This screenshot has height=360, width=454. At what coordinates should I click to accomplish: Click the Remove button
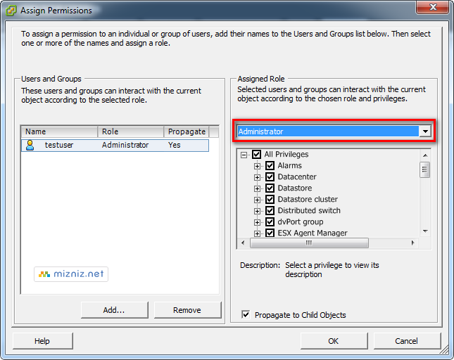[x=187, y=310]
